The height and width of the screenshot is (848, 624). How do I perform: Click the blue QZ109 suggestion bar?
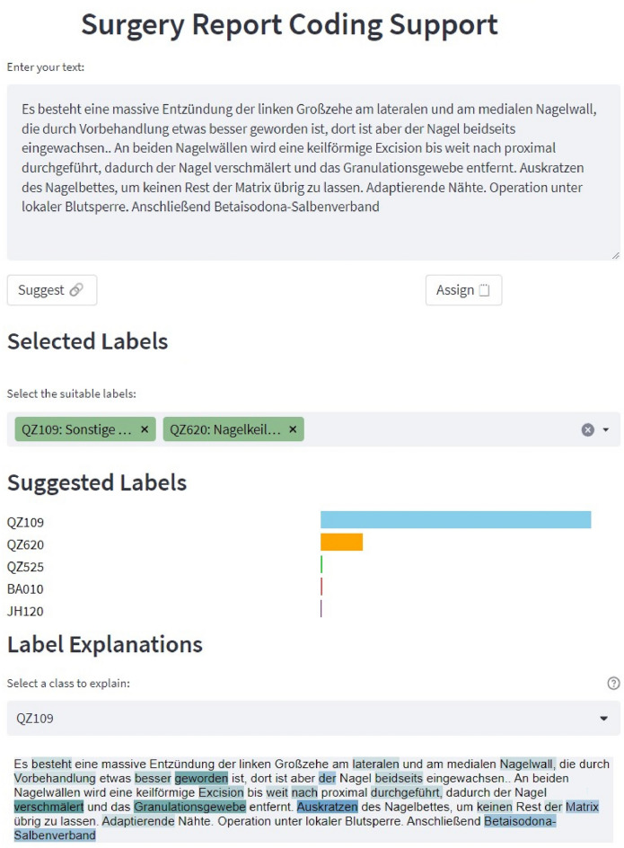click(455, 520)
